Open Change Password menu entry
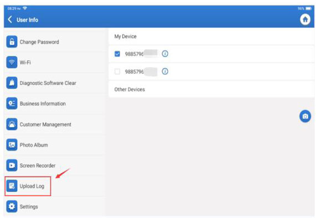The image size is (316, 218). pyautogui.click(x=54, y=42)
